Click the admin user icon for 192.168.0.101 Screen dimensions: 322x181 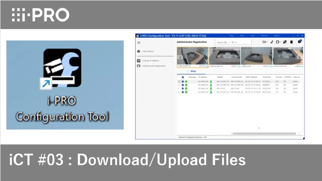pyautogui.click(x=211, y=85)
